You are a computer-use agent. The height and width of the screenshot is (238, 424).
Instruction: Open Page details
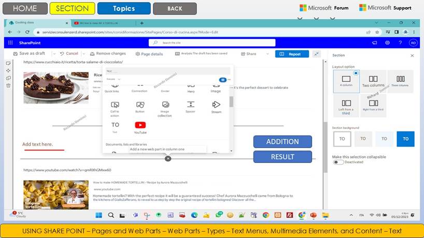click(x=149, y=54)
